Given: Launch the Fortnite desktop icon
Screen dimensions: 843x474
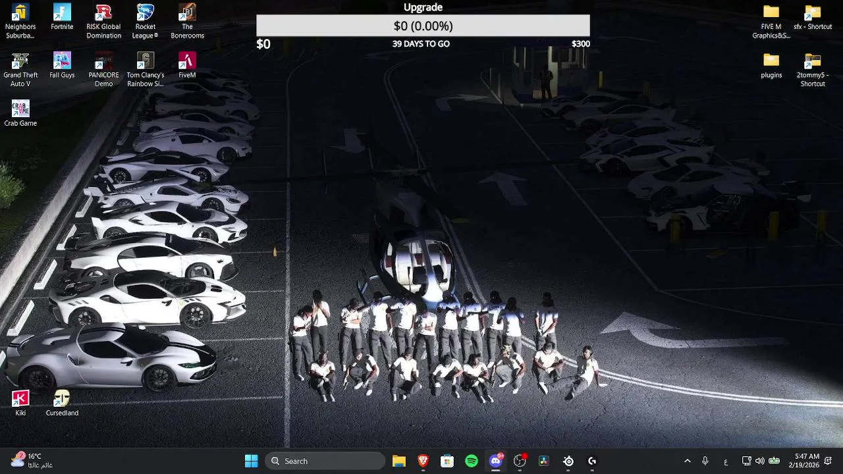Looking at the screenshot, I should pyautogui.click(x=62, y=18).
